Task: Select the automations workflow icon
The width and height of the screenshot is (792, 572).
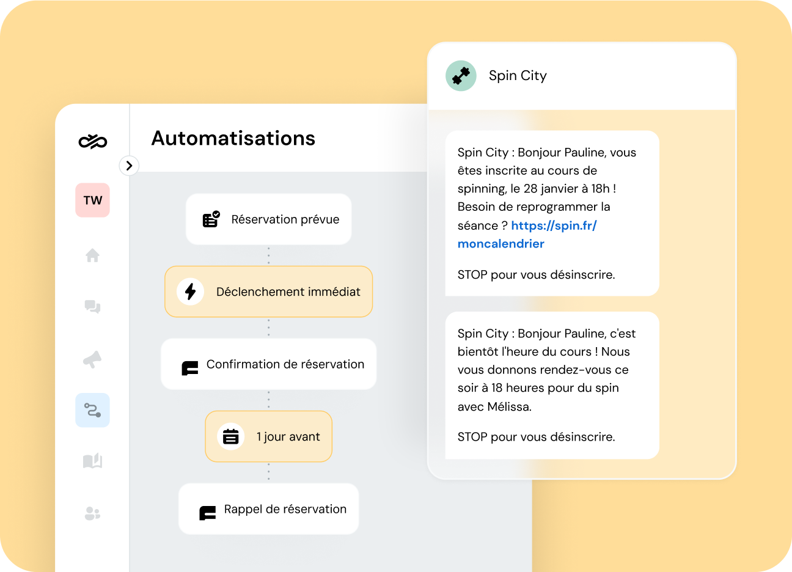Action: [x=93, y=410]
